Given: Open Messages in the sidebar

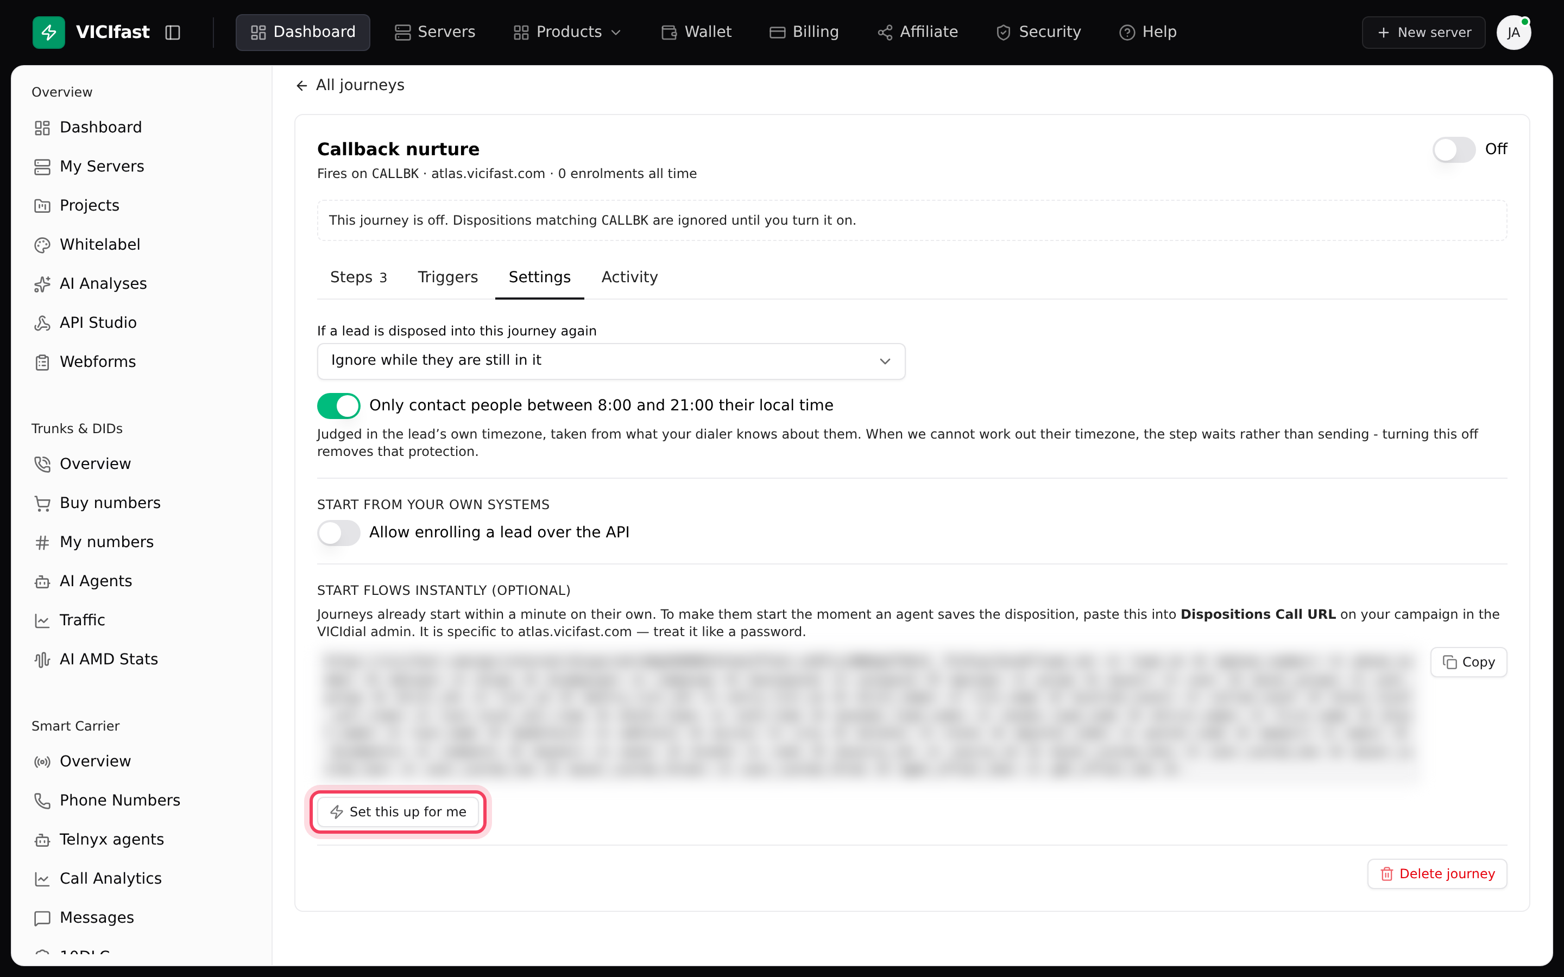Looking at the screenshot, I should click(84, 918).
